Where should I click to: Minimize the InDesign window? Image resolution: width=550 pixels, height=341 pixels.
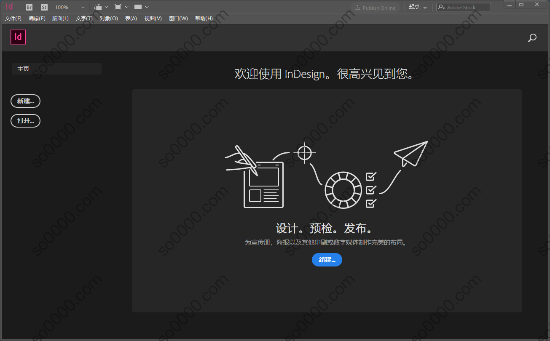[510, 5]
